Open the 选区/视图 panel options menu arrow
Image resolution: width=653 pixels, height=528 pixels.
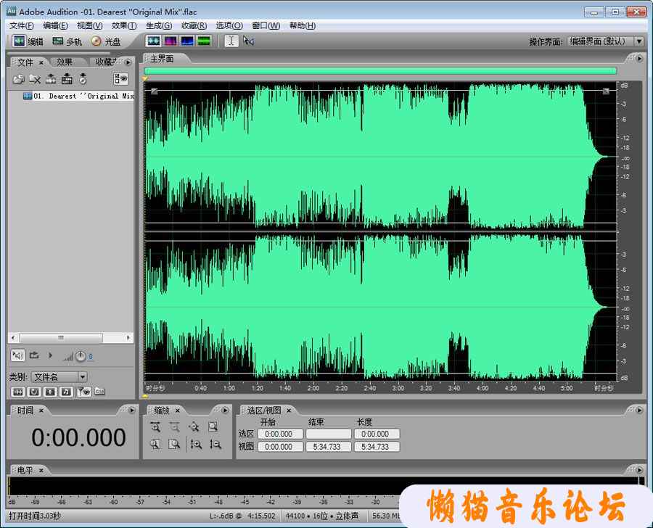640,411
